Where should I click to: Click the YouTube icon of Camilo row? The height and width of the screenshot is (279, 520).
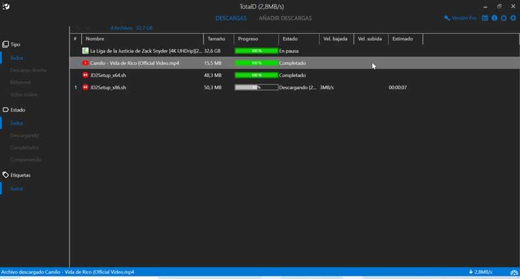[x=85, y=63]
